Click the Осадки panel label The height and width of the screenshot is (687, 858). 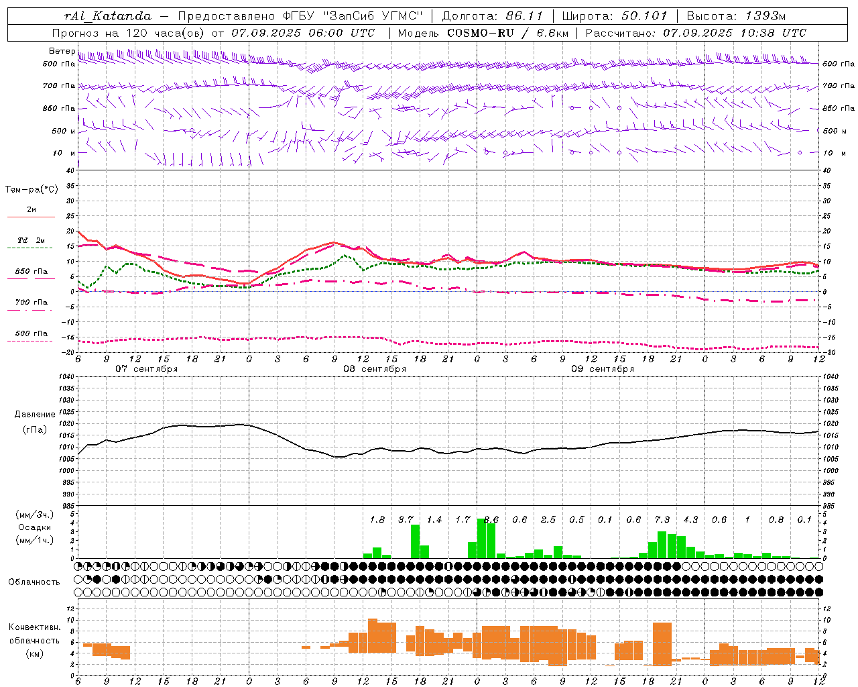(34, 527)
